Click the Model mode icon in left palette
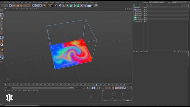Image resolution: width=190 pixels, height=107 pixels. (2, 15)
